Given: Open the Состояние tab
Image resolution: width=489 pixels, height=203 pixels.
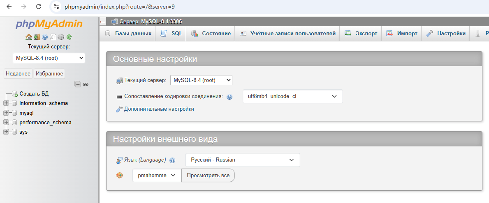Looking at the screenshot, I should pos(211,34).
